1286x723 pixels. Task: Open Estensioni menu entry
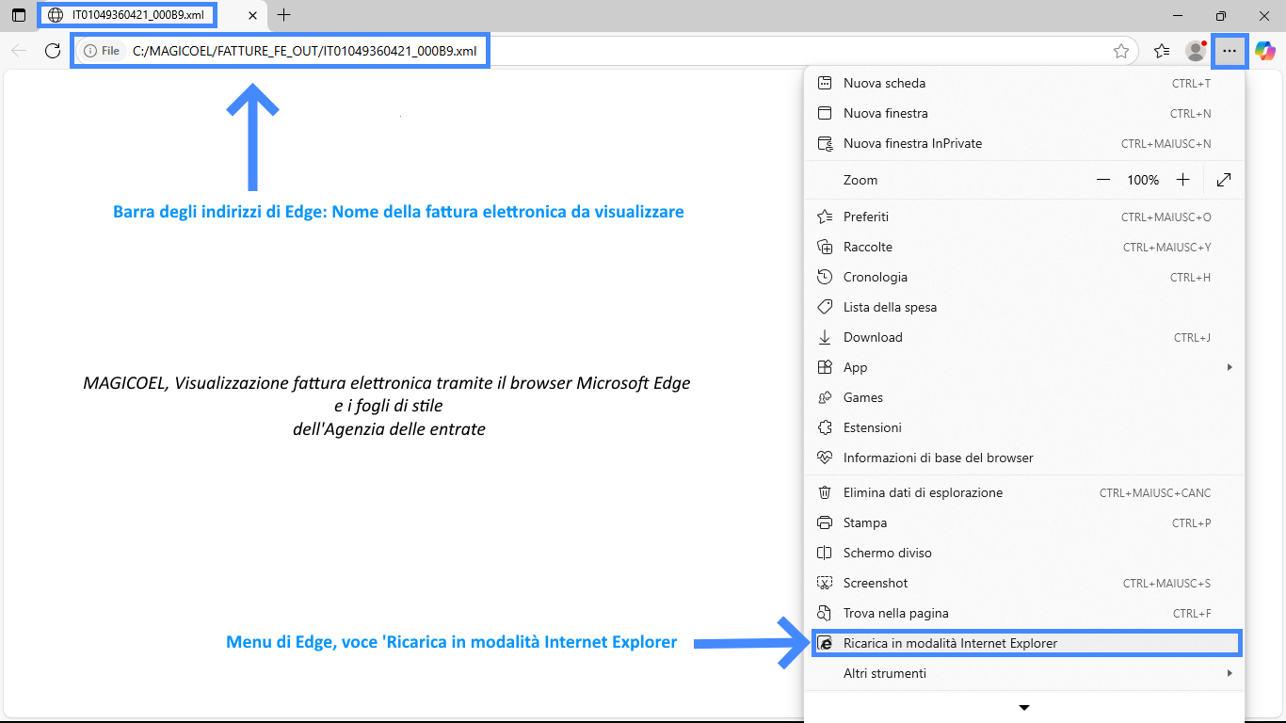pos(1024,427)
